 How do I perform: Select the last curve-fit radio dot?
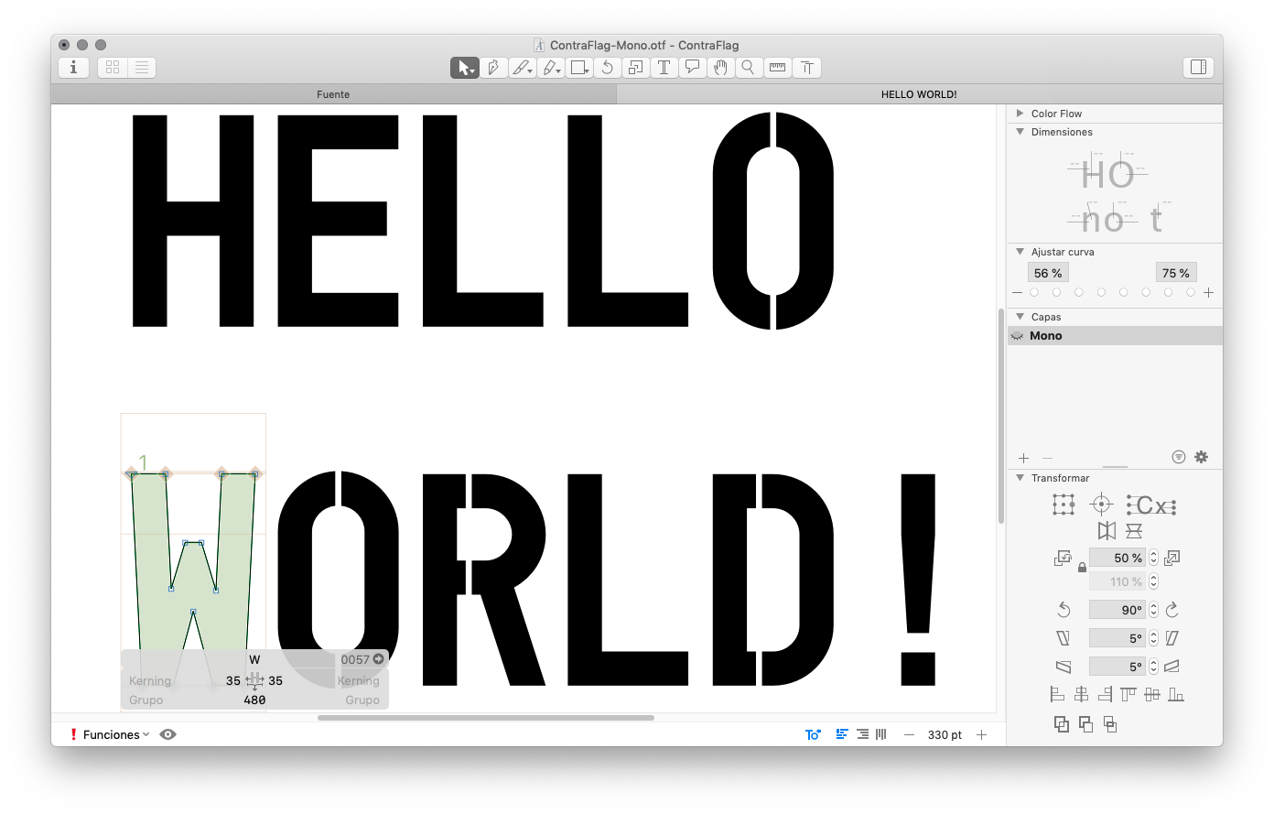point(1191,293)
